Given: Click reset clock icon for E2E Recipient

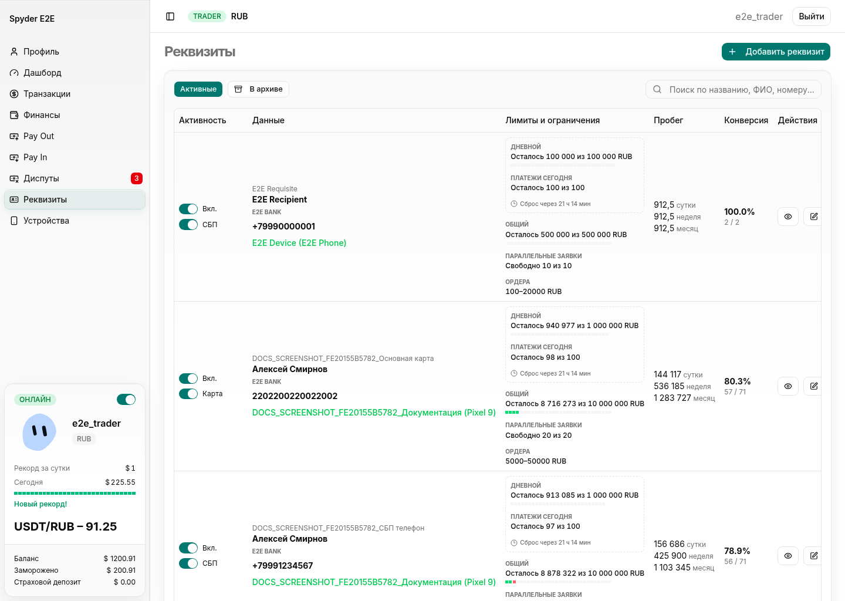Looking at the screenshot, I should [x=514, y=204].
